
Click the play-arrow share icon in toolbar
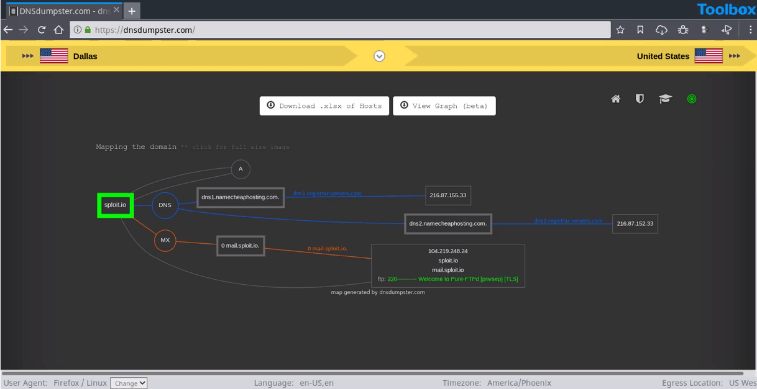tap(727, 30)
